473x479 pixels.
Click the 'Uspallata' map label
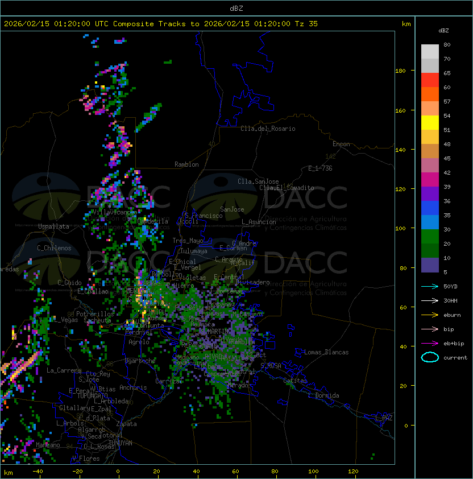click(x=54, y=226)
